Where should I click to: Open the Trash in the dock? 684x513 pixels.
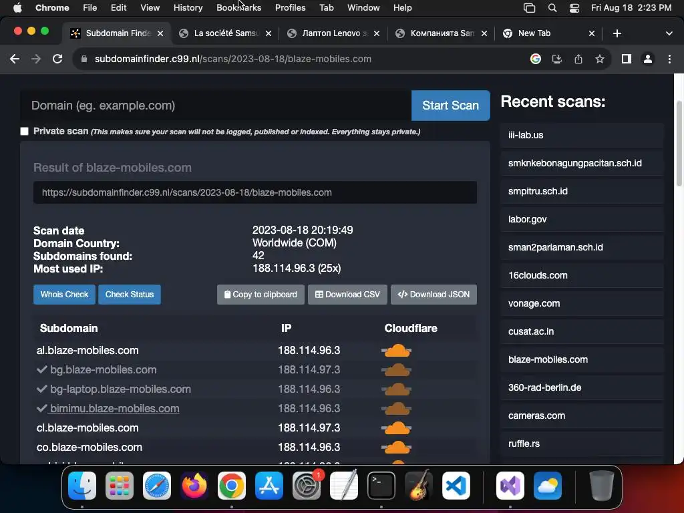602,486
